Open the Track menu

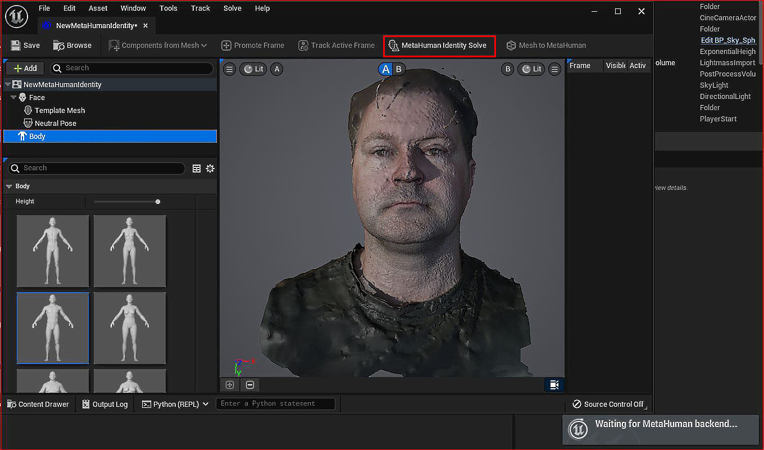(x=201, y=8)
